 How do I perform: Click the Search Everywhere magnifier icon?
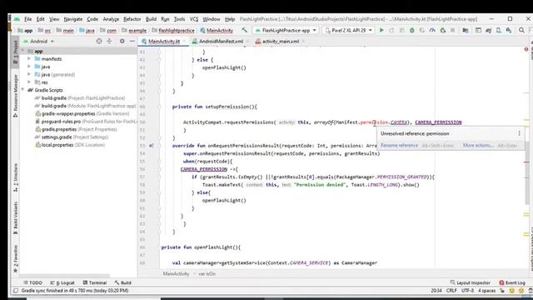click(x=521, y=30)
